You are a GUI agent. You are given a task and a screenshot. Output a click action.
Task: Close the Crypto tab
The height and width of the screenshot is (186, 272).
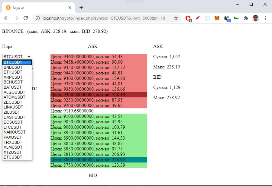coord(70,8)
